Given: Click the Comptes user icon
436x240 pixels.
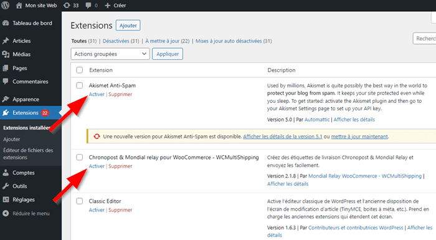Looking at the screenshot, I should (6, 173).
